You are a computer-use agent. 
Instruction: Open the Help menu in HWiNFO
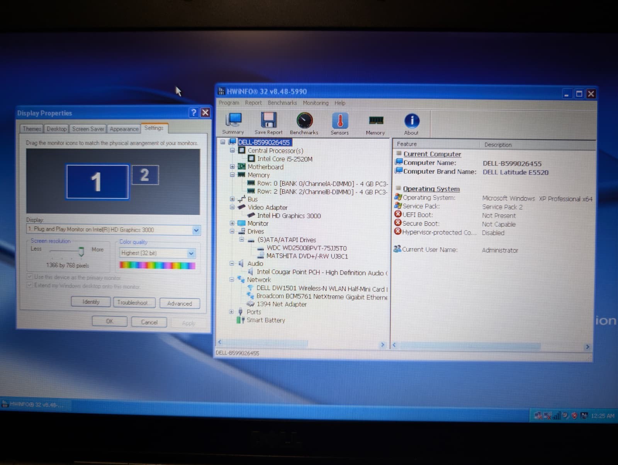click(x=340, y=103)
